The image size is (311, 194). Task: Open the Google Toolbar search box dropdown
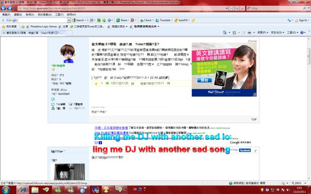point(69,20)
